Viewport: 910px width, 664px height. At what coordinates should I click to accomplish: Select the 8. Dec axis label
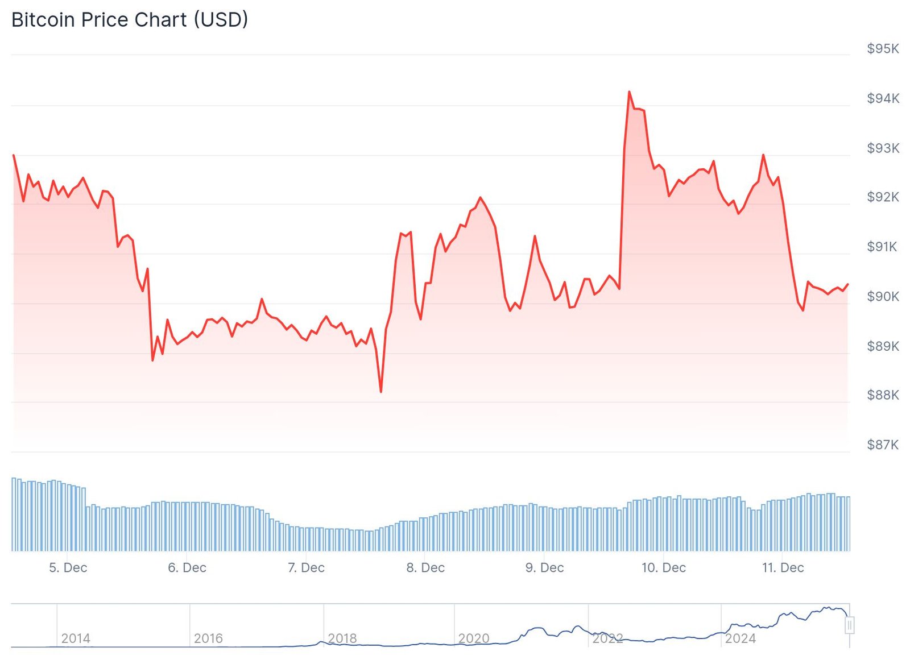(x=425, y=567)
